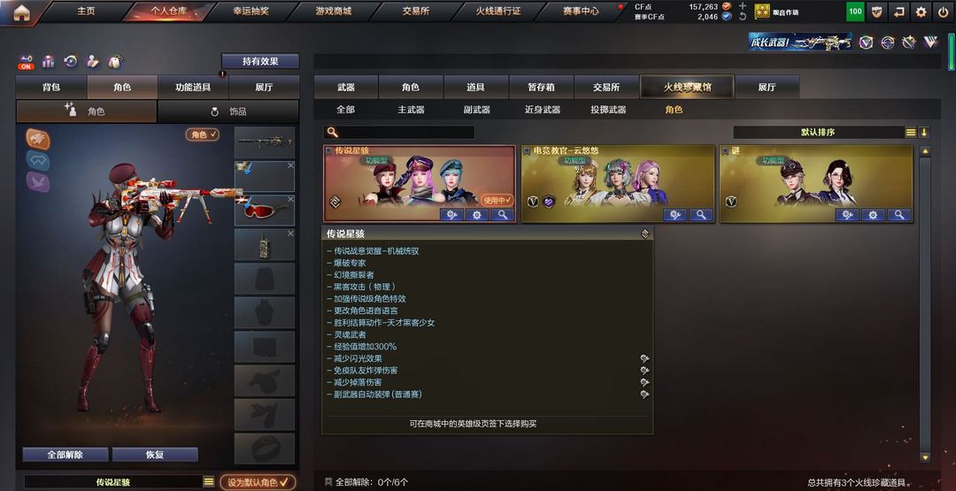Toggle the ON key icon
Viewport: 956px width, 491px height.
26,62
